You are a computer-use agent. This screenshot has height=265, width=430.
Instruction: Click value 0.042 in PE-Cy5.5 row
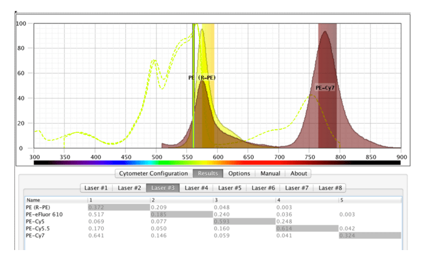point(347,229)
